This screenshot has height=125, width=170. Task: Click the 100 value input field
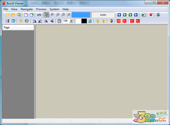(66, 21)
